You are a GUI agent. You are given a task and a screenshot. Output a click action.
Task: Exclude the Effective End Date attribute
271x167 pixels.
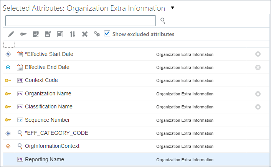pos(258,67)
